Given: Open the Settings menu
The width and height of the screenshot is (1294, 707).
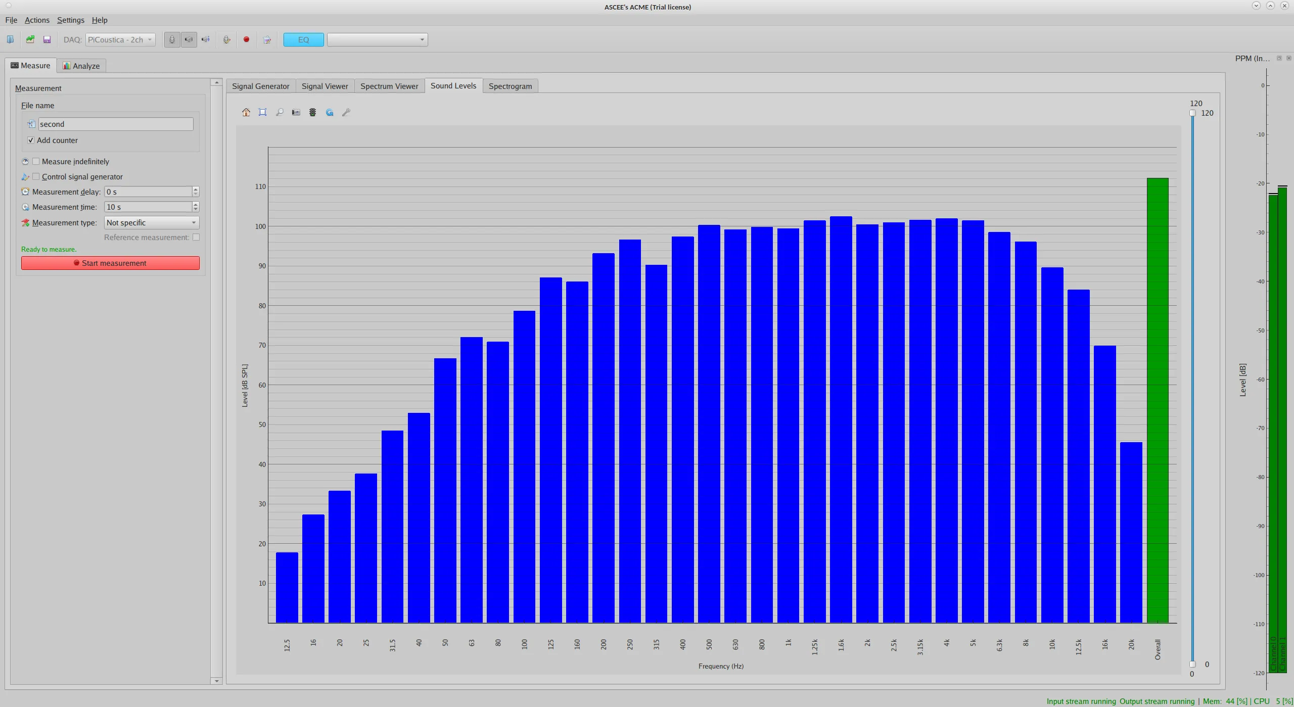Looking at the screenshot, I should (71, 20).
